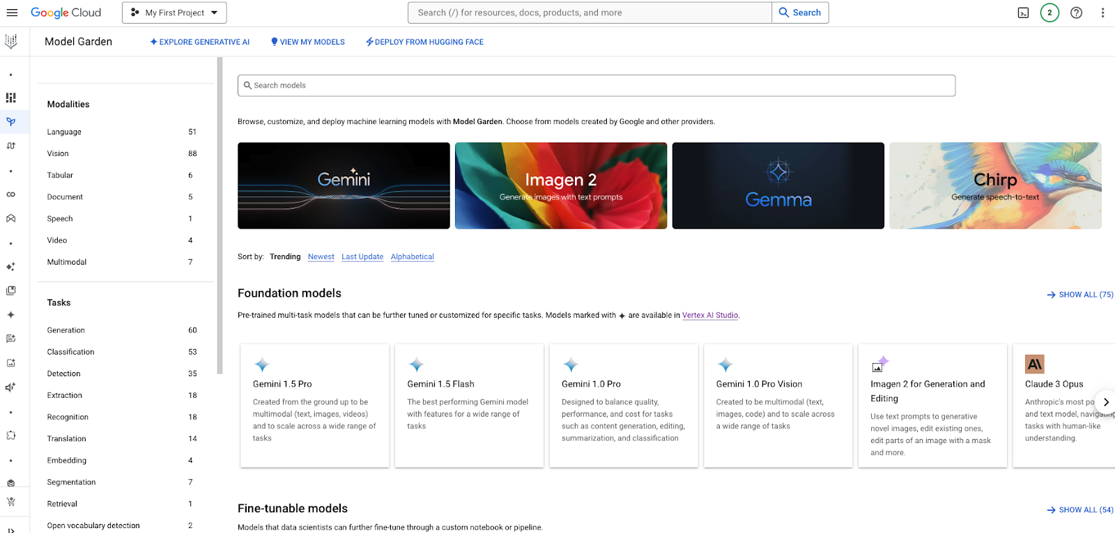Sort models Alphabetical

[x=413, y=256]
